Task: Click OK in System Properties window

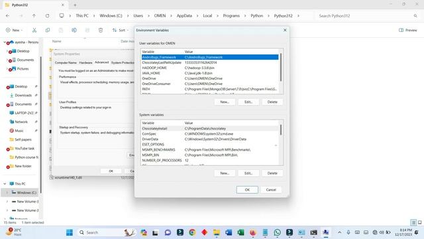Action: point(111,171)
